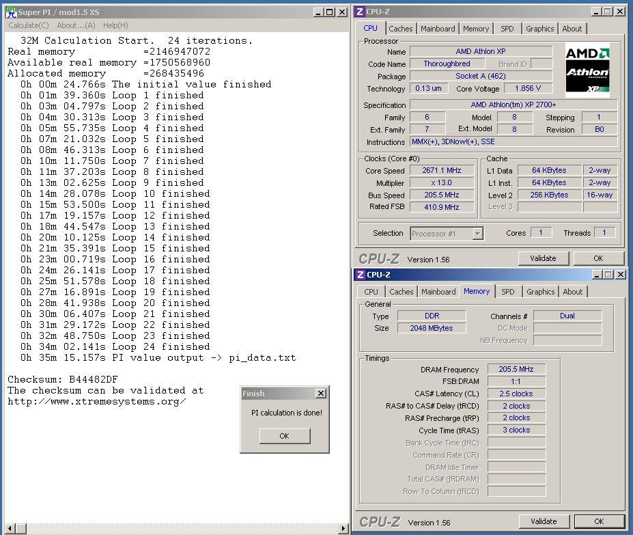Switch to Graphics tab in upper CPU-Z window

539,29
